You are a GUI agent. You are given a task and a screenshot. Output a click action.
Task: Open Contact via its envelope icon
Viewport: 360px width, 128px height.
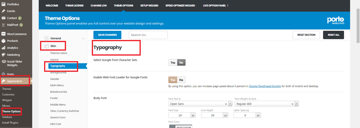point(3,18)
